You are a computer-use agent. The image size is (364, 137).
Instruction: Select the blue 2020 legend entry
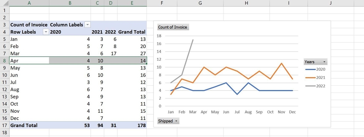(315, 70)
